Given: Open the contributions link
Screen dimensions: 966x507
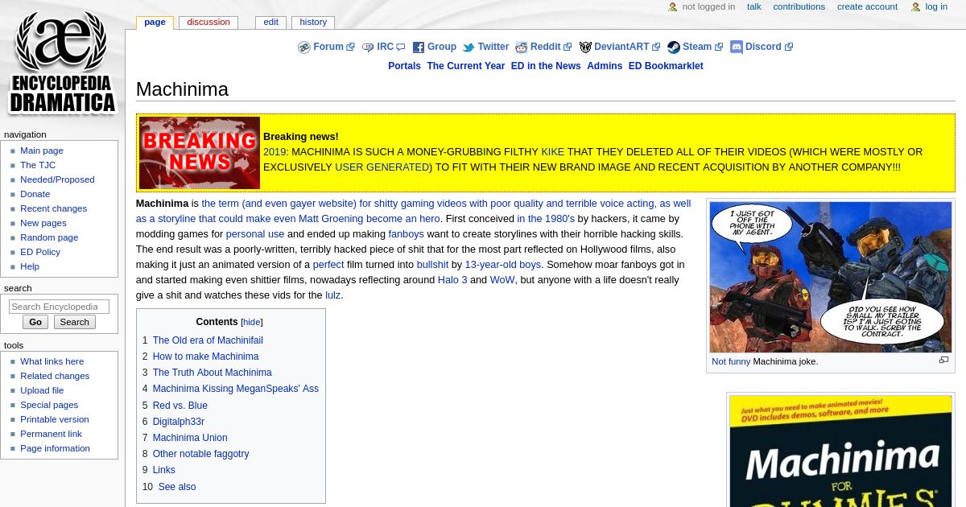Looking at the screenshot, I should [x=799, y=6].
